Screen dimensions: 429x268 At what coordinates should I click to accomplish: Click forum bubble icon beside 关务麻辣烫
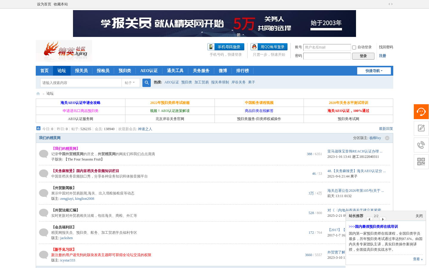coord(43,174)
